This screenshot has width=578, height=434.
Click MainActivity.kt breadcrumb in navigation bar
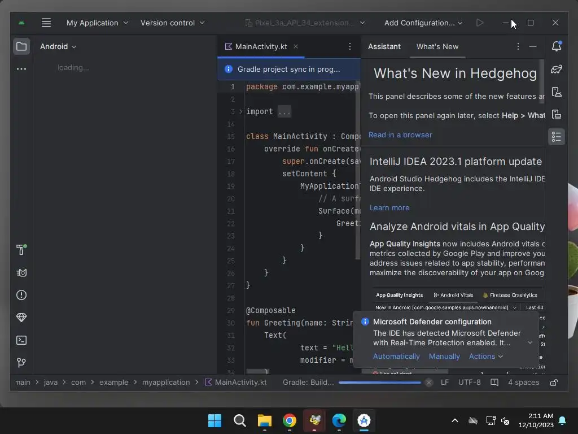236,383
